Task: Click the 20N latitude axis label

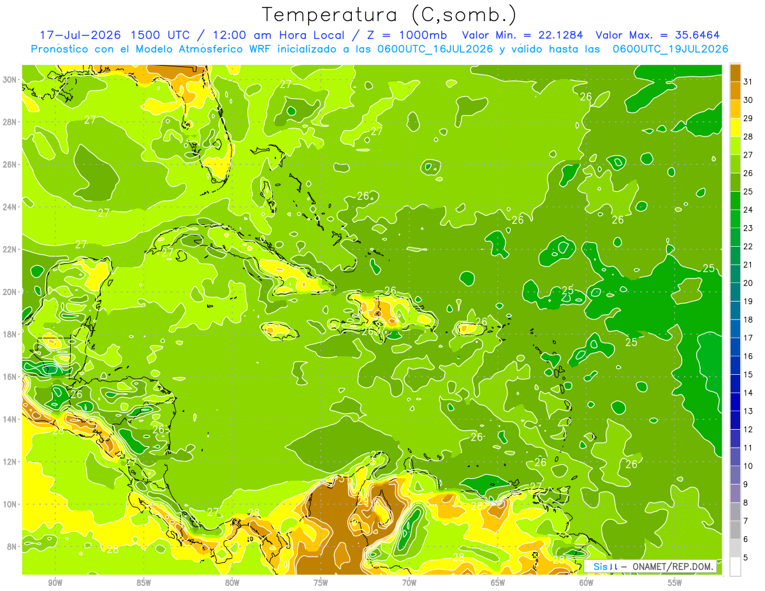Action: pyautogui.click(x=10, y=292)
